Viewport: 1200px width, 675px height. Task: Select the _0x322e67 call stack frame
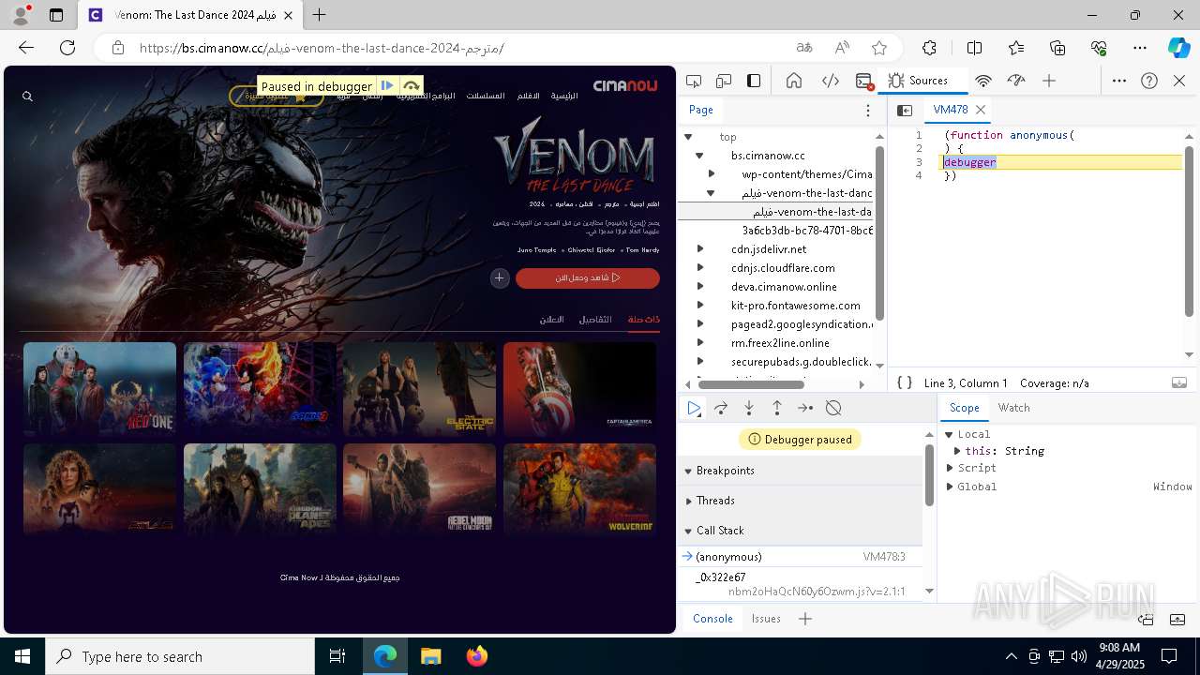tap(801, 584)
